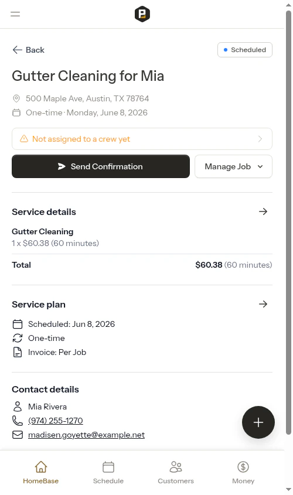
Task: Switch to the Schedule tab
Action: coord(108,473)
